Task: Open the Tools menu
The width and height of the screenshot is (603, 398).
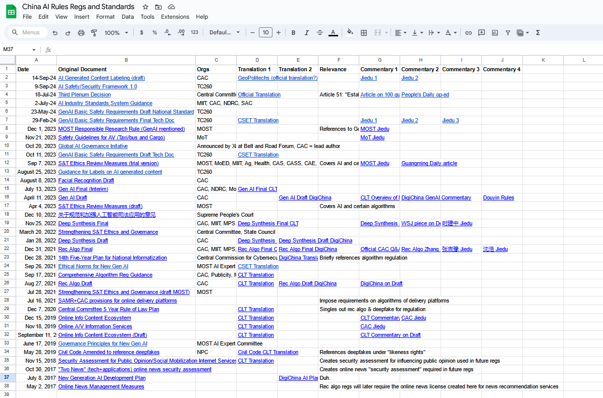Action: [x=147, y=17]
